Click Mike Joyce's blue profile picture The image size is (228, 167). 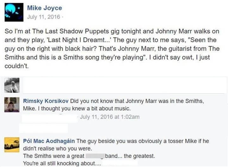click(x=14, y=12)
